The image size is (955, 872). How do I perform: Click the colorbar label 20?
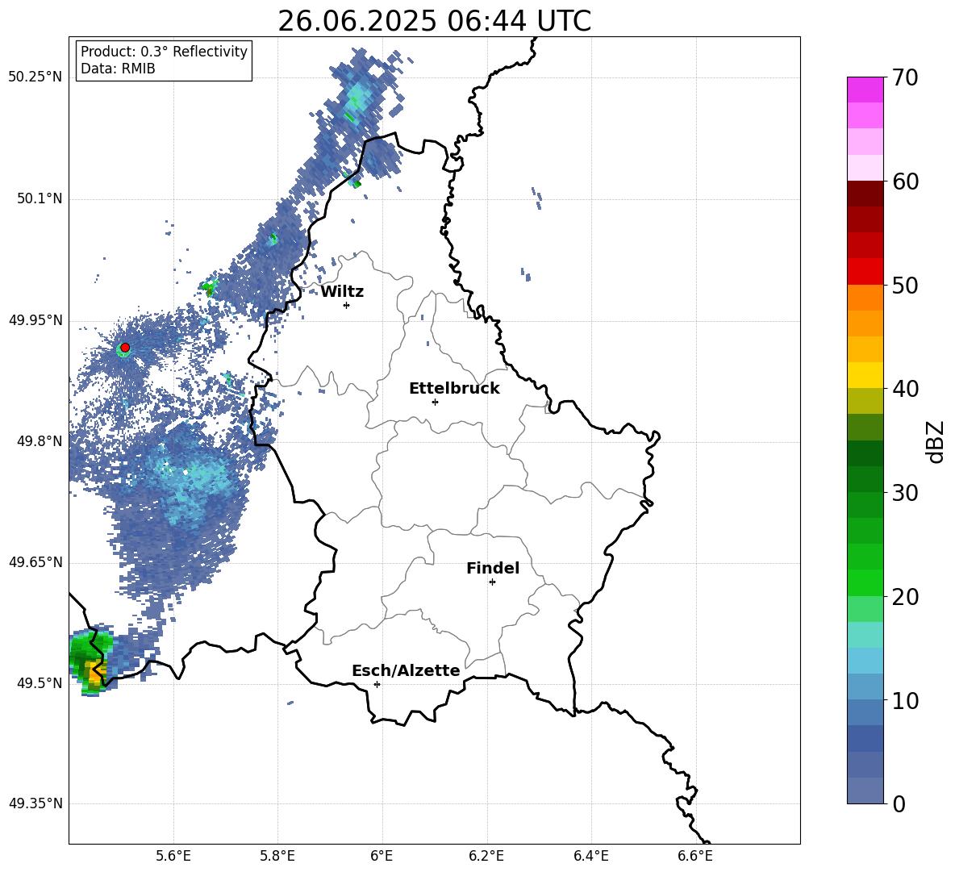(x=905, y=597)
